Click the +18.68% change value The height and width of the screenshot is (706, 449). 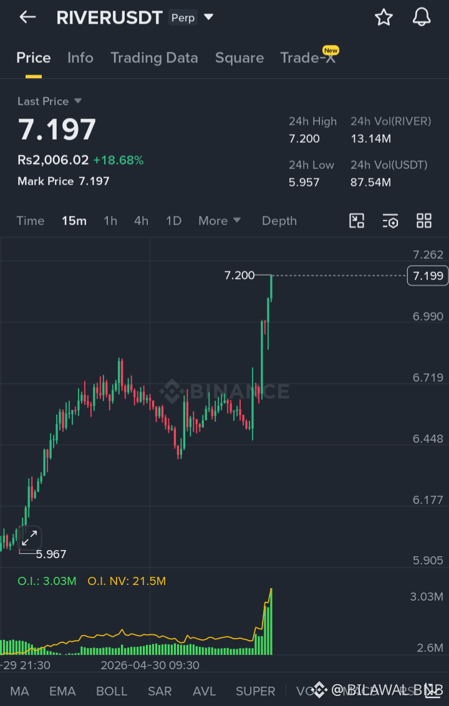tap(118, 160)
